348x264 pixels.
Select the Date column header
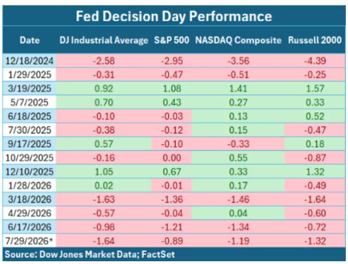30,40
